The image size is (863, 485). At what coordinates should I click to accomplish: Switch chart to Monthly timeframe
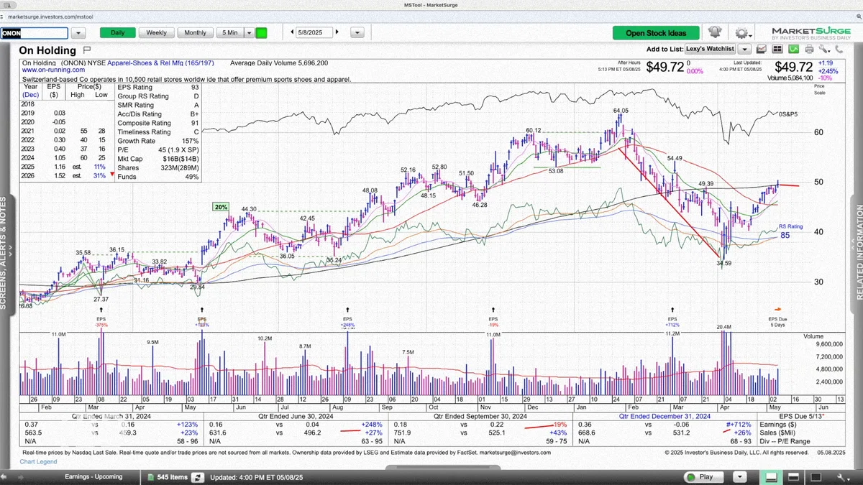pos(196,32)
